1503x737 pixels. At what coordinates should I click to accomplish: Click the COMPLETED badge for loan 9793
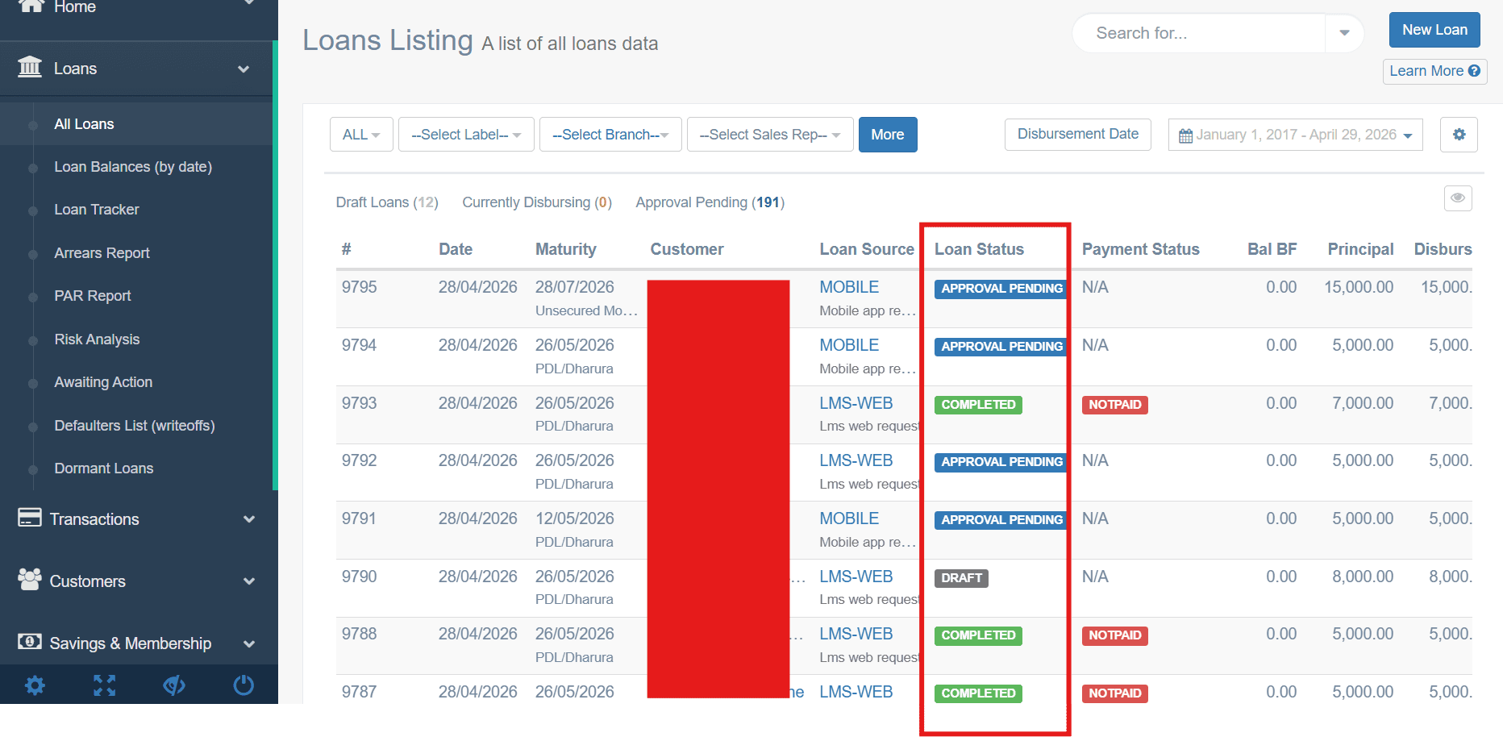click(x=978, y=405)
